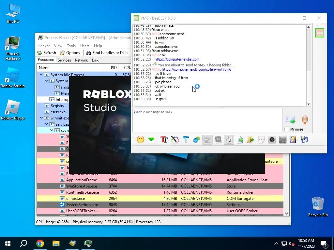This screenshot has width=334, height=250.
Task: Click the camera screenshot icon in BeeBEEP
Action: [272, 140]
